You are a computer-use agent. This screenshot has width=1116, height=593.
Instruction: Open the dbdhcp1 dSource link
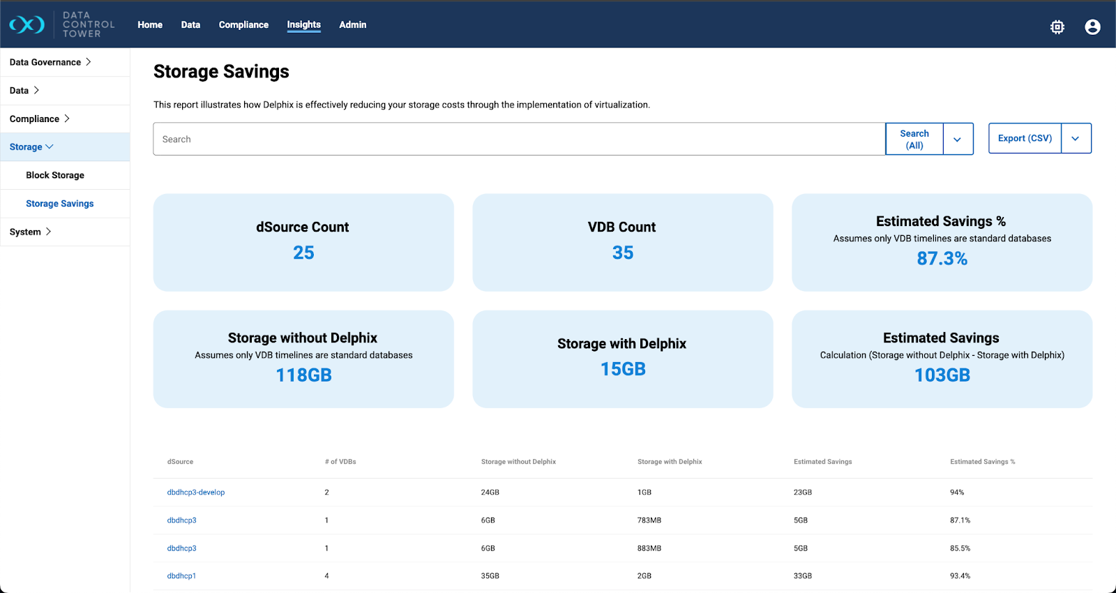(x=181, y=576)
